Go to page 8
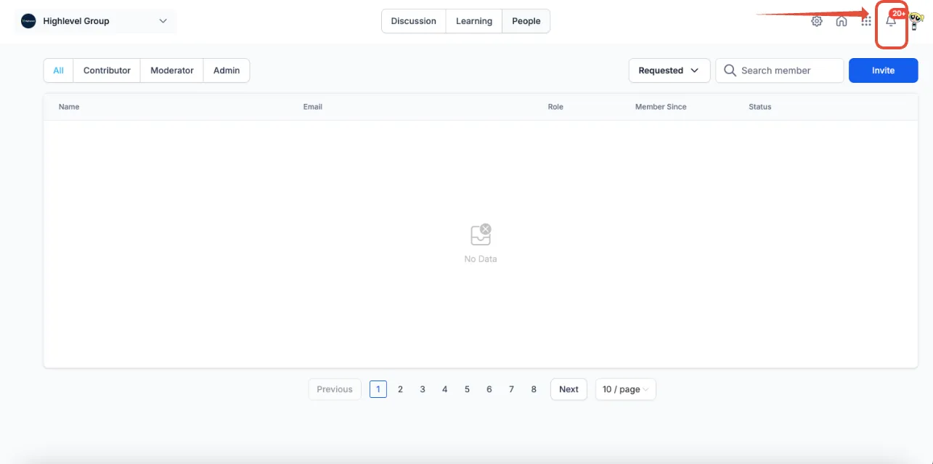 click(x=534, y=389)
